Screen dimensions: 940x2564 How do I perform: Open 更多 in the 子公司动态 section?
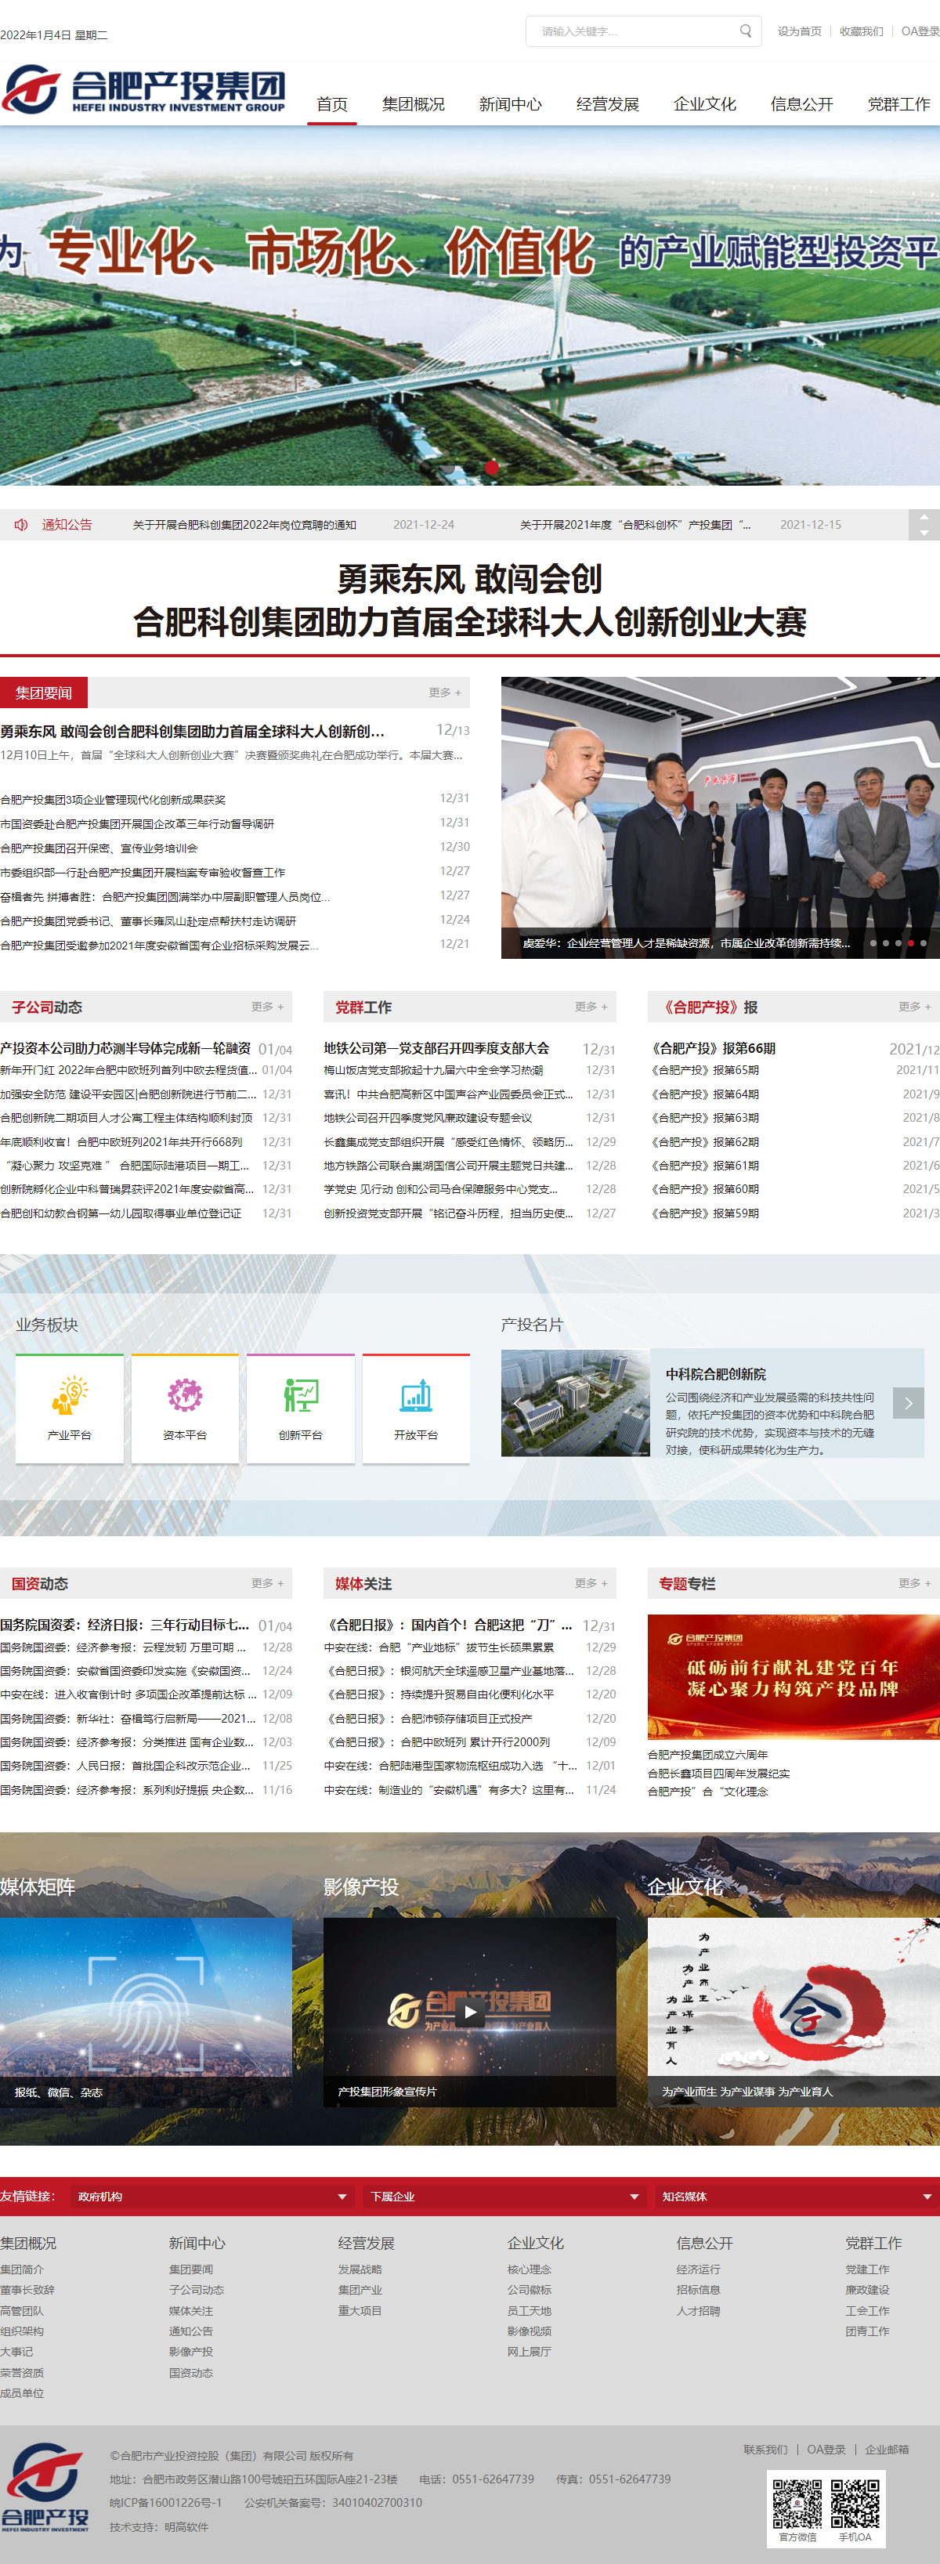[x=267, y=1007]
